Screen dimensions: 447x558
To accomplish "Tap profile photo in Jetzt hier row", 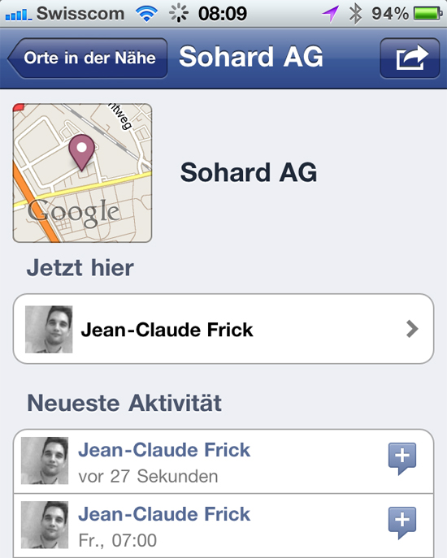I will pos(49,329).
